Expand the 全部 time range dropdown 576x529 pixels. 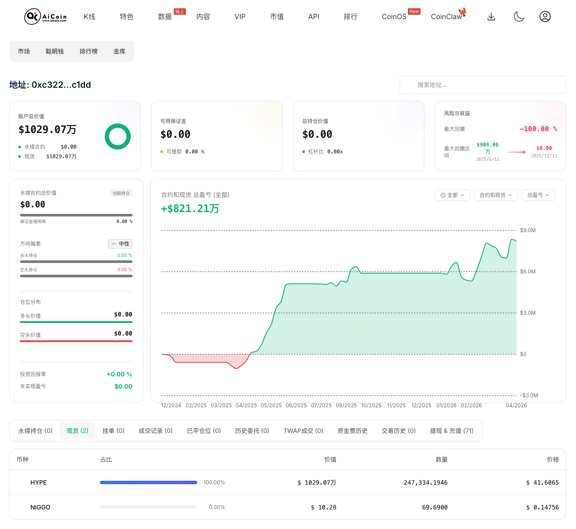(452, 195)
